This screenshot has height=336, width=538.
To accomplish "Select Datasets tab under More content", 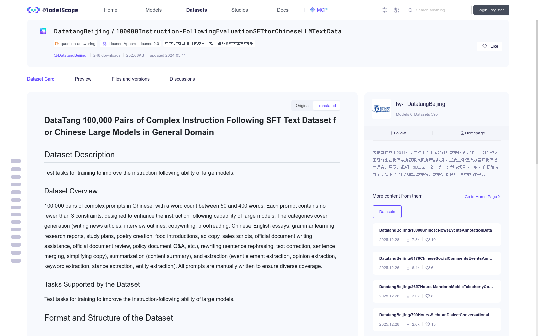I will pos(387,212).
